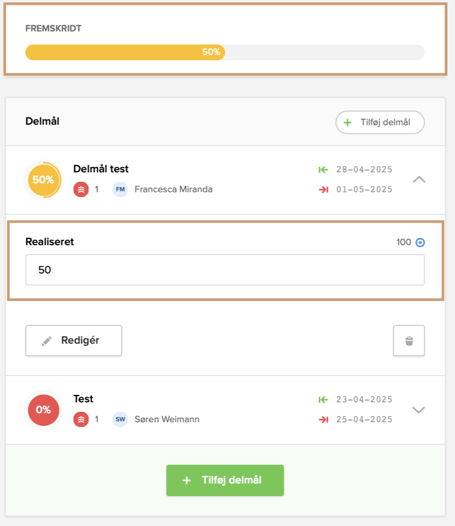The image size is (455, 526).
Task: Click green start date icon for 28-04-2025
Action: (x=323, y=170)
